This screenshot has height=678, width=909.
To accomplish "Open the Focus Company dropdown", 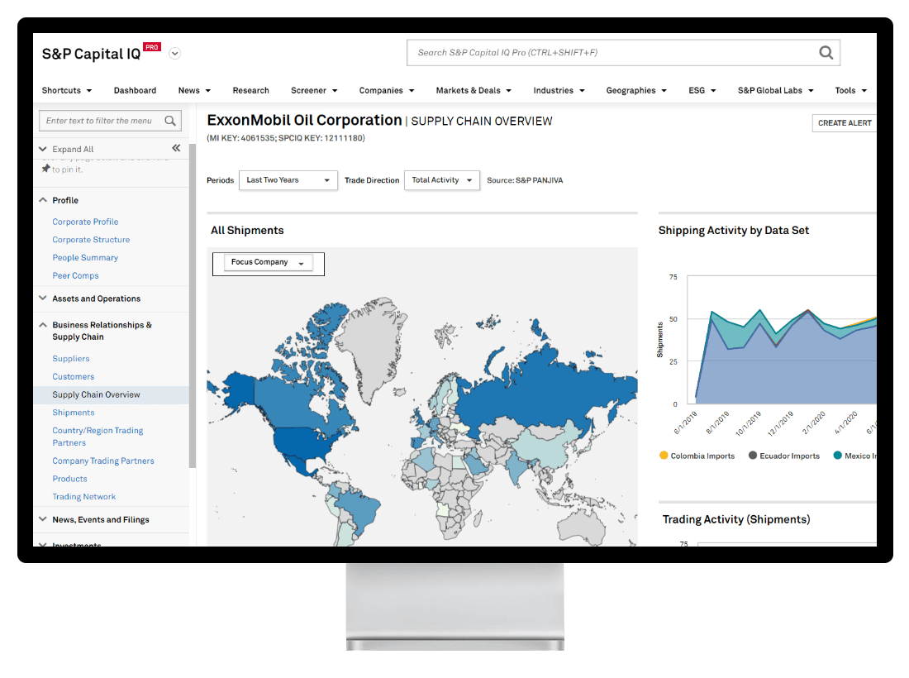I will tap(269, 262).
